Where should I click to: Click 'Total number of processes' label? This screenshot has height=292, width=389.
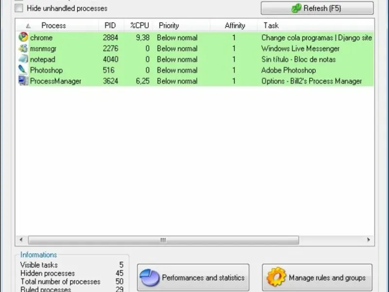[x=60, y=282]
